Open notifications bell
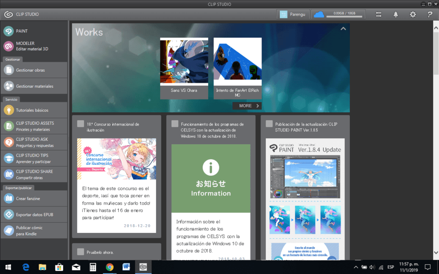Image resolution: width=439 pixels, height=274 pixels. 396,15
